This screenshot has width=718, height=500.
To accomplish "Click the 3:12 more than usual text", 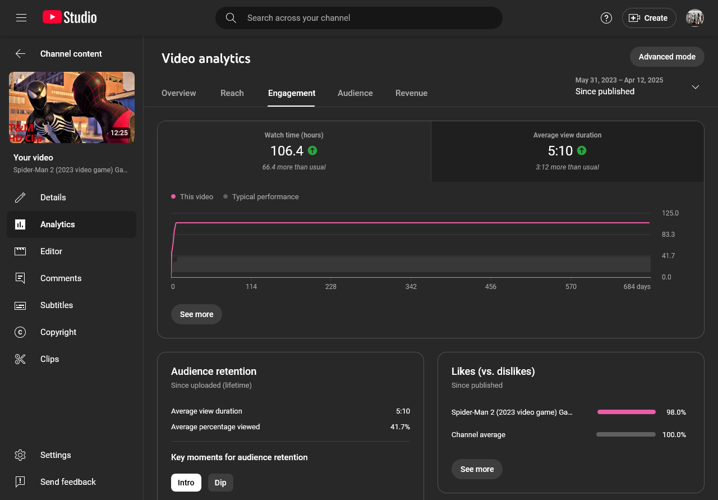I will [567, 167].
